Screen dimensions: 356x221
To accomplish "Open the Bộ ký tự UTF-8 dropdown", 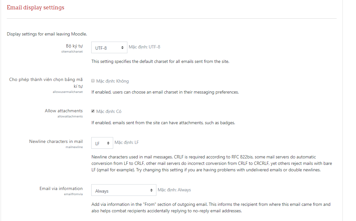I will [109, 47].
